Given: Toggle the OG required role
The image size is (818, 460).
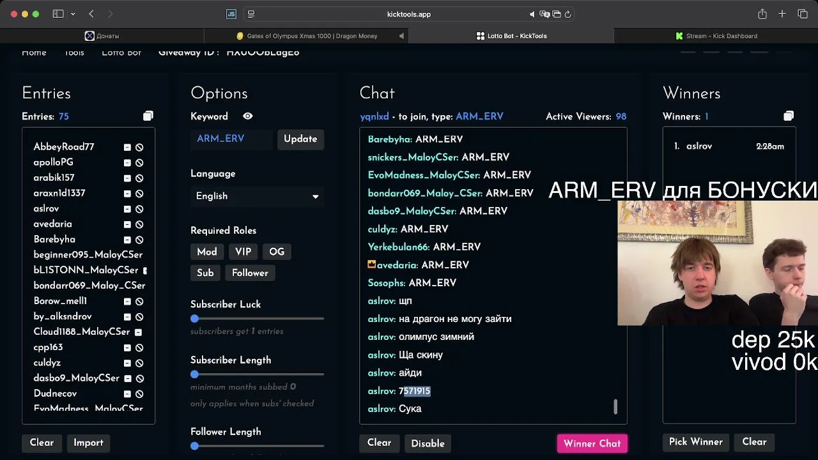Looking at the screenshot, I should tap(277, 252).
